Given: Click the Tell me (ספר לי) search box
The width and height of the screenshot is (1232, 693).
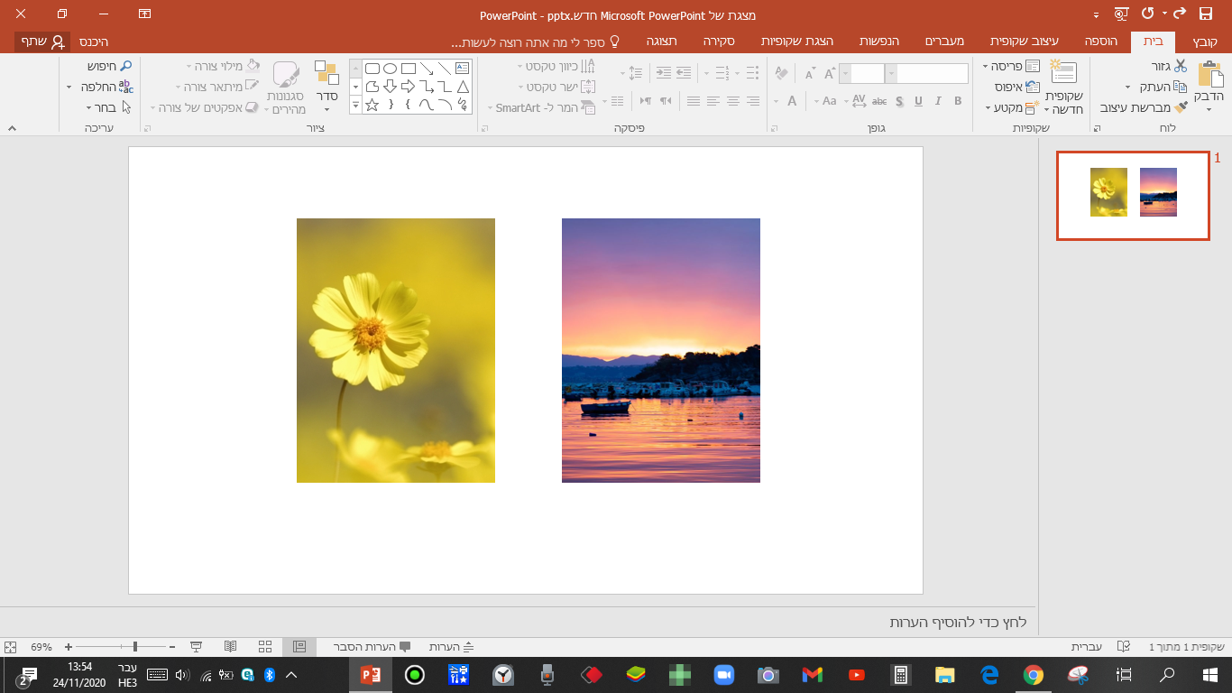Looking at the screenshot, I should pyautogui.click(x=536, y=42).
